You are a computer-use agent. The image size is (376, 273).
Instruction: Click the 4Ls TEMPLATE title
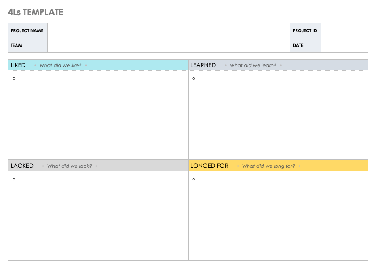(36, 12)
